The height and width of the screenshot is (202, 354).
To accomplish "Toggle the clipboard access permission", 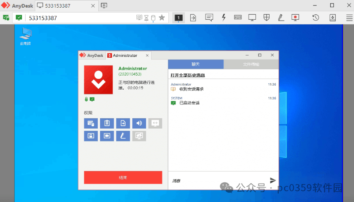I will [x=107, y=123].
